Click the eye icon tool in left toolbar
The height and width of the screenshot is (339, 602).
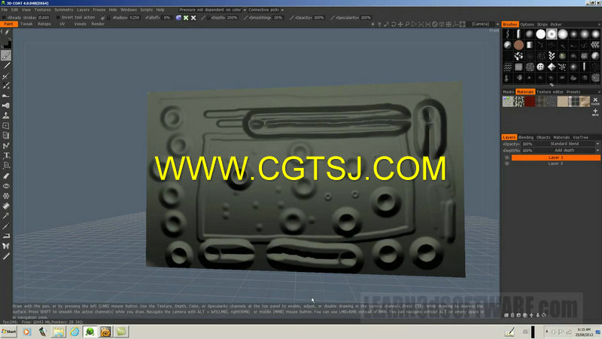coord(6,185)
